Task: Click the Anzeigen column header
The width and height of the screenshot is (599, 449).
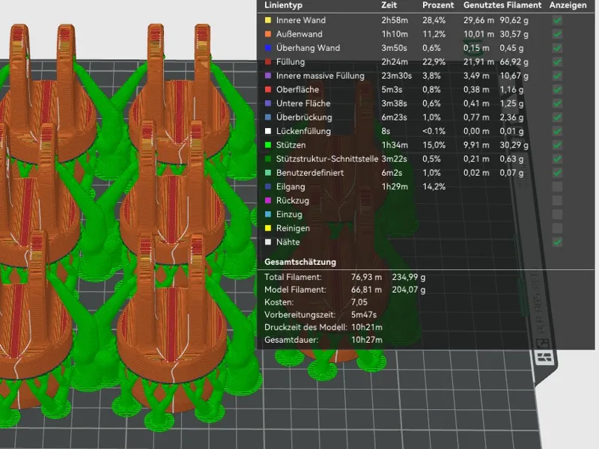Action: click(568, 5)
